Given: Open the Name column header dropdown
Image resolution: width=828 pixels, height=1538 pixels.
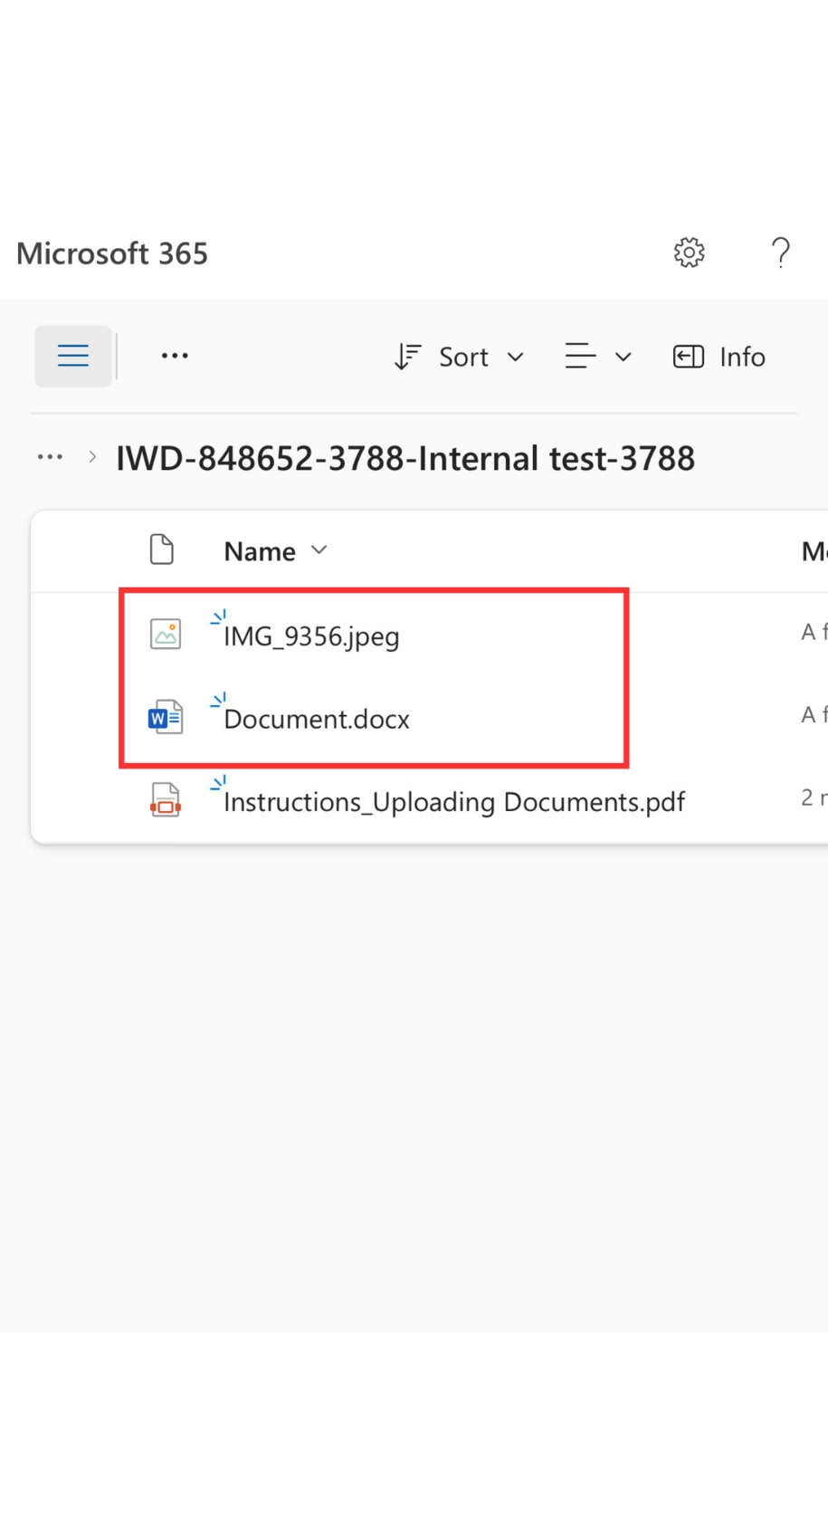Looking at the screenshot, I should click(x=275, y=551).
